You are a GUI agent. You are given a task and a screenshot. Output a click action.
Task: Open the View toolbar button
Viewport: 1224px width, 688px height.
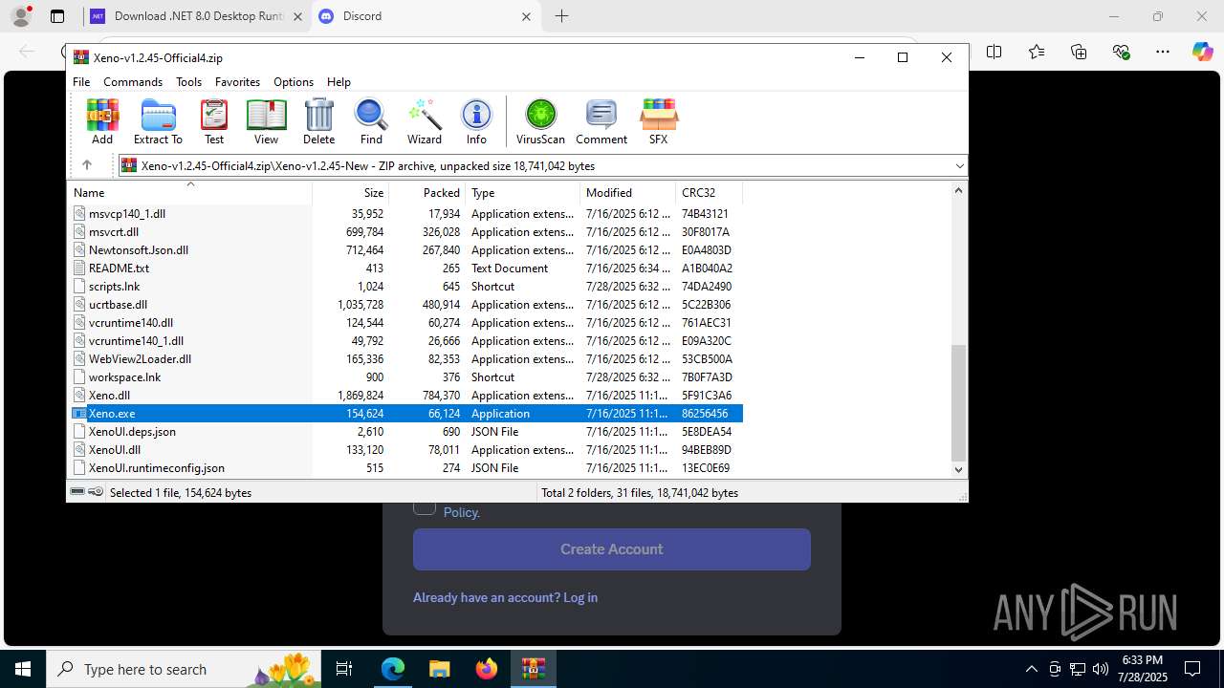point(266,121)
